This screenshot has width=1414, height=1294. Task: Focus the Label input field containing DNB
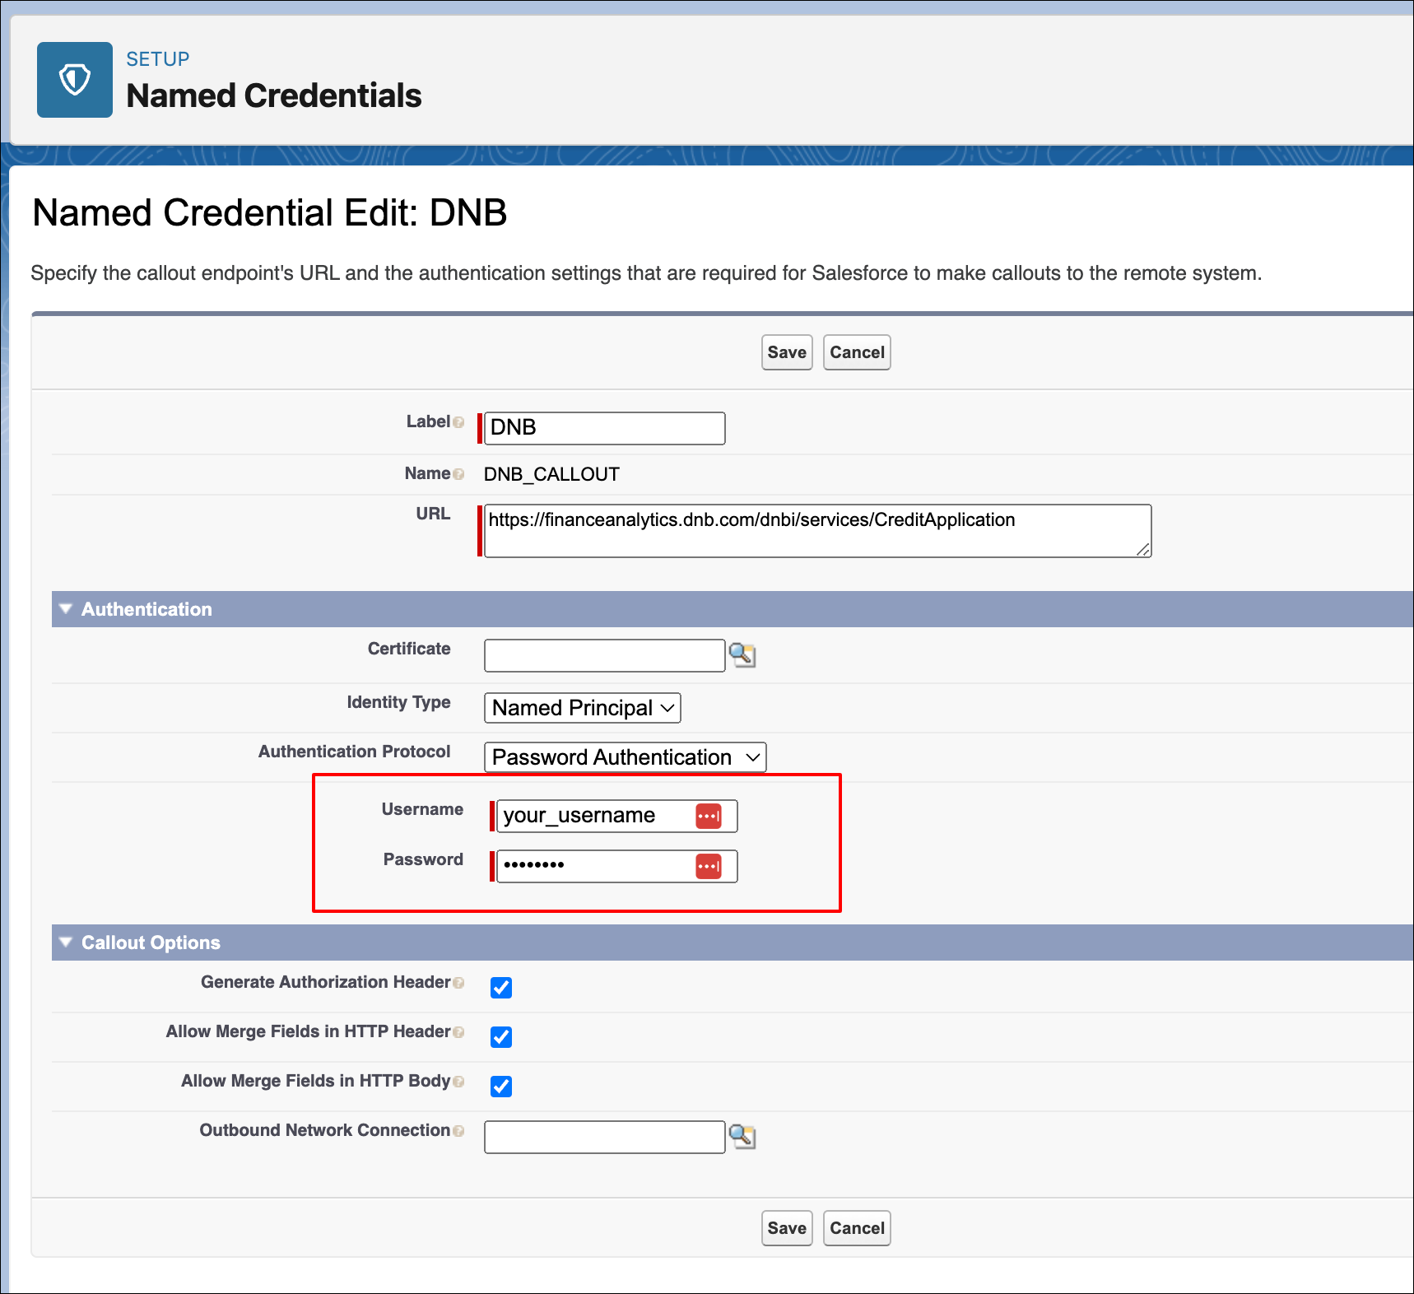(x=605, y=428)
